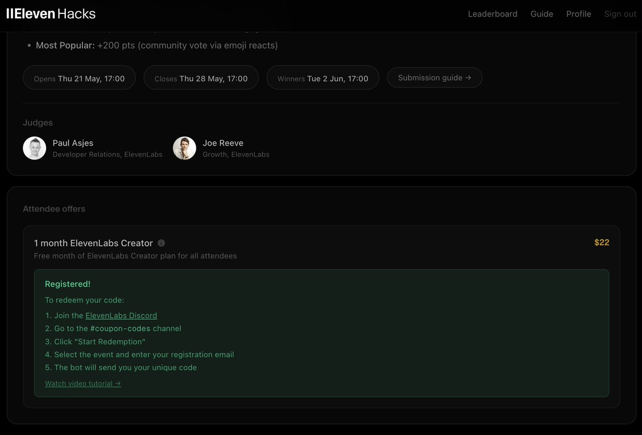Click the Registered! heading
Viewport: 642px width, 435px height.
click(x=67, y=284)
